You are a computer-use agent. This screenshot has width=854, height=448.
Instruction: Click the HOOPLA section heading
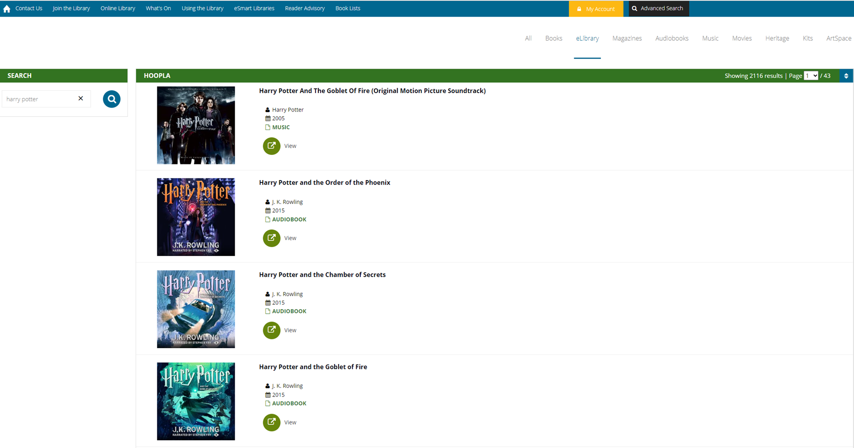tap(157, 75)
